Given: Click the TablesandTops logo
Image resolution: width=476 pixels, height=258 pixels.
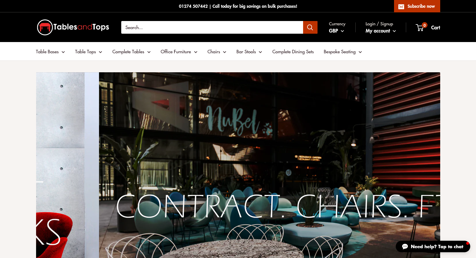Looking at the screenshot, I should (73, 27).
